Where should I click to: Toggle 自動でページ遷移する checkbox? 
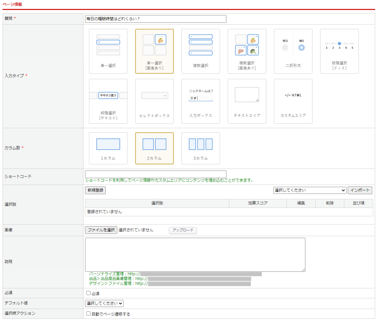[x=88, y=314]
